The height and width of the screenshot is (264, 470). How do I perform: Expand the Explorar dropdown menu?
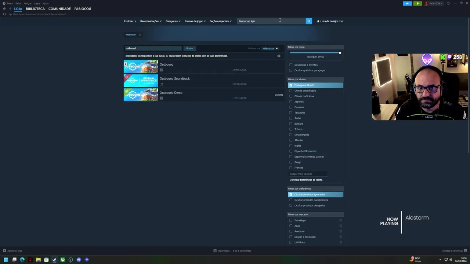130,21
